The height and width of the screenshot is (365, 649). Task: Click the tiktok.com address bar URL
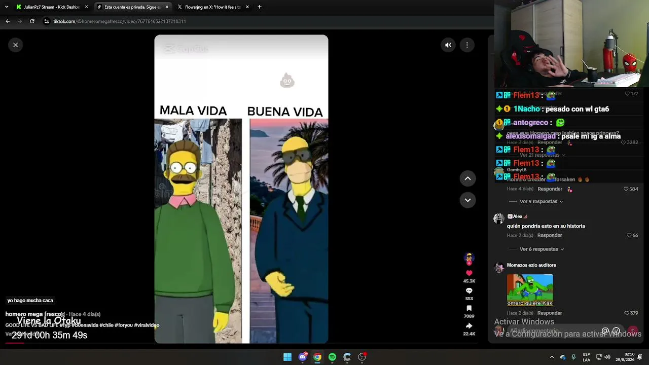pos(120,21)
